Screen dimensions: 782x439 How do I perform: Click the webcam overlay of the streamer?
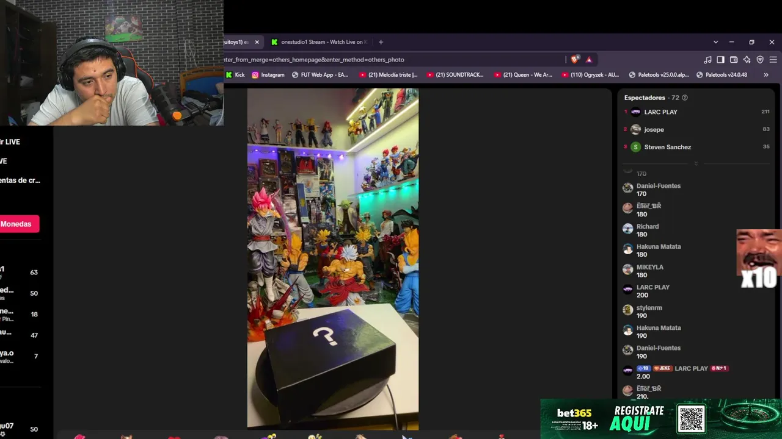click(x=112, y=63)
